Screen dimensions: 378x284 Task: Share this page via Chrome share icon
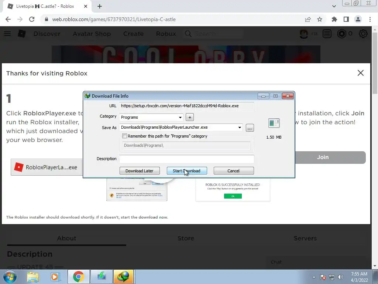pos(308,19)
